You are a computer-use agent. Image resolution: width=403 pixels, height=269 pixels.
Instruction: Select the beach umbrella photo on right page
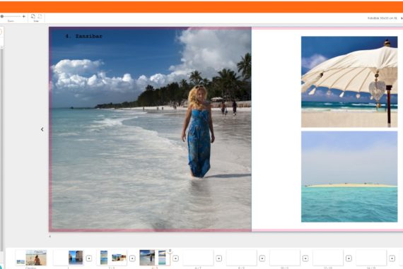point(349,82)
